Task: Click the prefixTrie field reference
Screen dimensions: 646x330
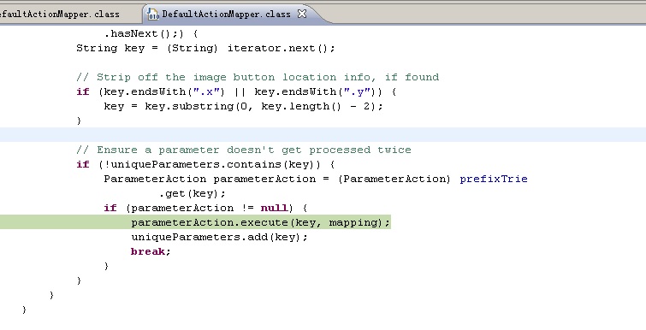Action: coord(494,179)
